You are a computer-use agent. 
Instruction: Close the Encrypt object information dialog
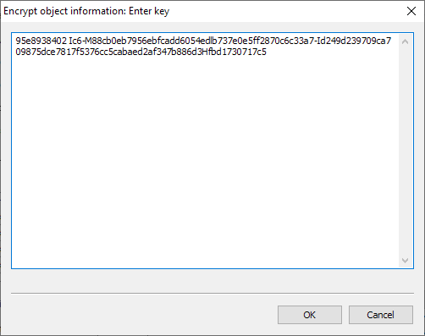pos(411,11)
